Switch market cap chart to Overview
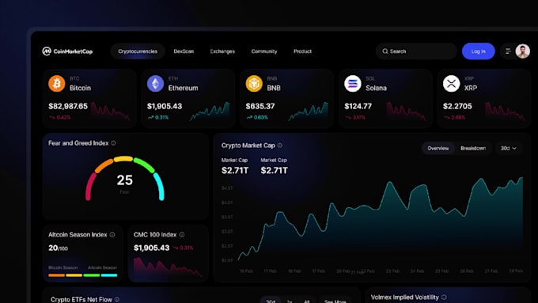538x303 pixels. (x=438, y=148)
